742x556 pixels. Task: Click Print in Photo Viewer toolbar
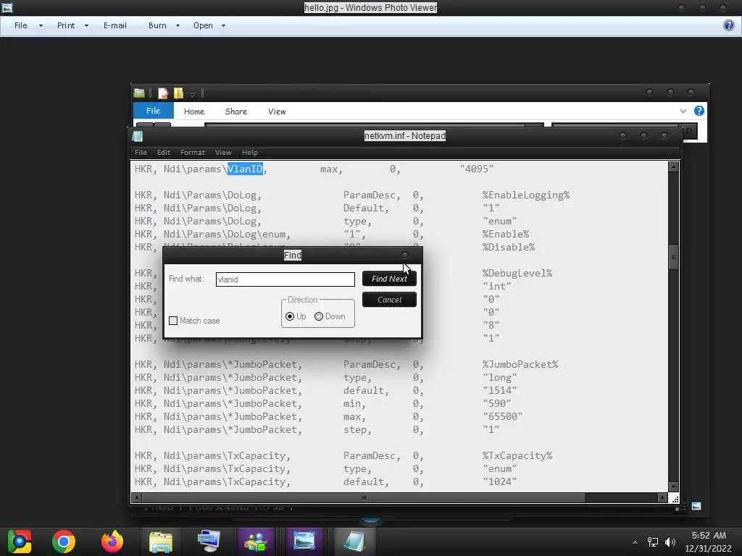click(66, 25)
